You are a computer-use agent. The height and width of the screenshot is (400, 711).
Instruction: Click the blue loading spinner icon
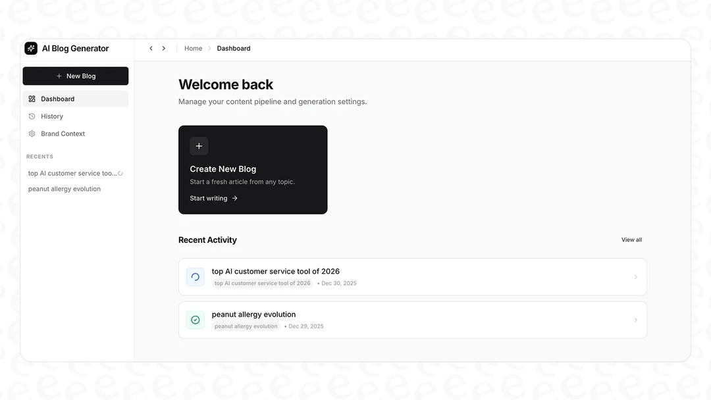(x=195, y=277)
